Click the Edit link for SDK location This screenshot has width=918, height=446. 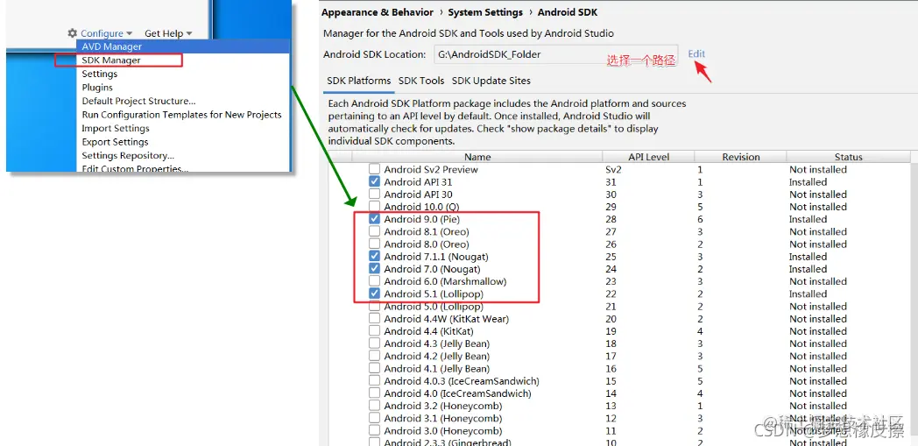click(696, 53)
